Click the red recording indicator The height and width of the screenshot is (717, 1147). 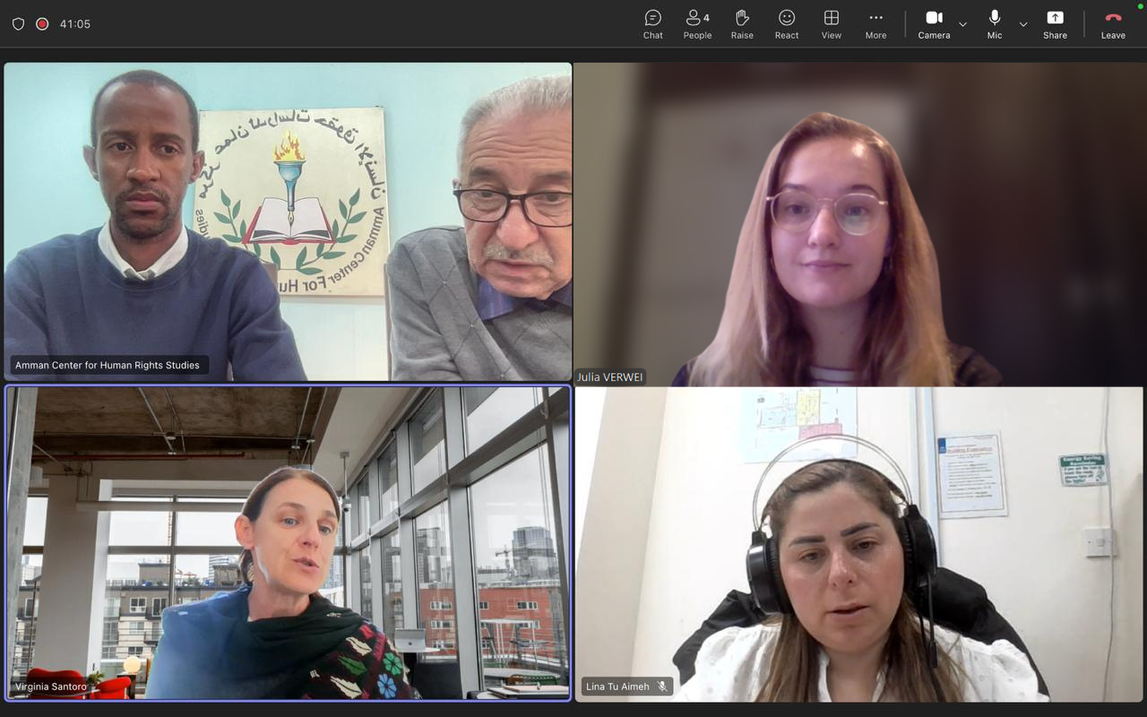click(x=42, y=24)
